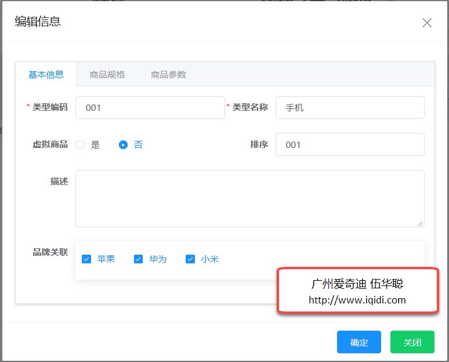The image size is (449, 362).
Task: Close the 编辑信息 dialog with the X icon
Action: [x=427, y=23]
